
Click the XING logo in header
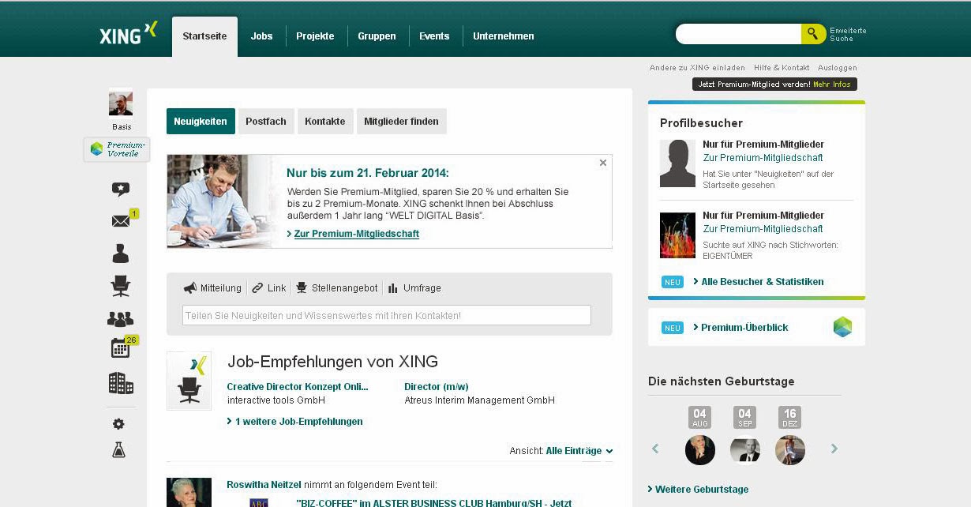coord(128,35)
